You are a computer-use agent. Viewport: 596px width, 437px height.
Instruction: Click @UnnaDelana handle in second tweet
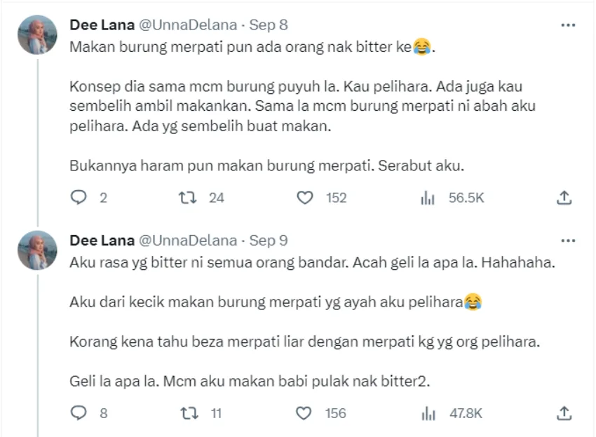tap(188, 241)
